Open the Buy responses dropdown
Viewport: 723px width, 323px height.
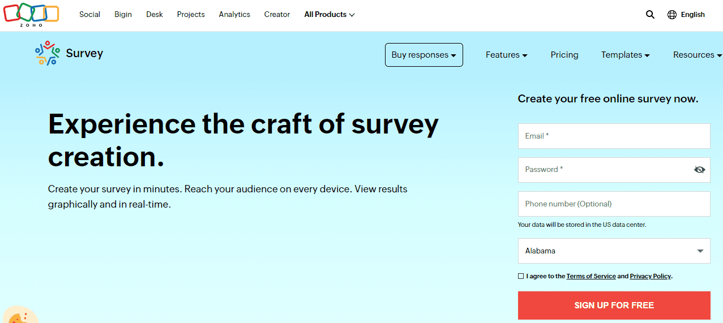(x=424, y=55)
